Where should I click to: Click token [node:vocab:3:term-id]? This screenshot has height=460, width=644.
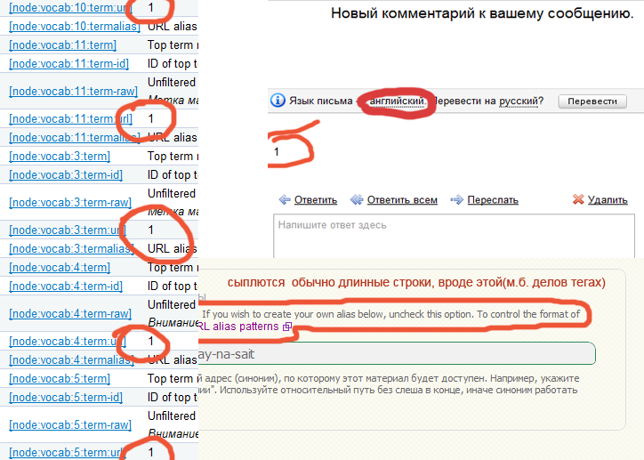click(66, 175)
